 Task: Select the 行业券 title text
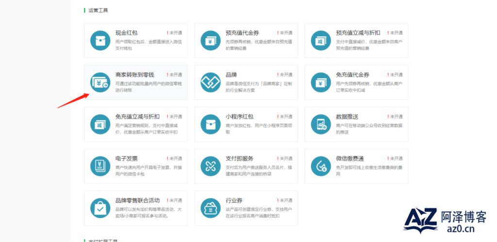pyautogui.click(x=234, y=200)
